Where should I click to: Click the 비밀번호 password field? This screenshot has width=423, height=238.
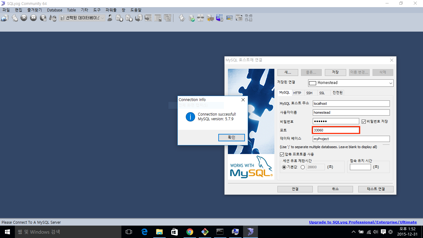[336, 121]
